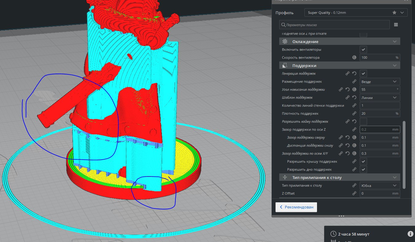Viewport: 415px width, 242px height.
Task: Edit the Количество линий стенки поддержки field
Action: (380, 105)
